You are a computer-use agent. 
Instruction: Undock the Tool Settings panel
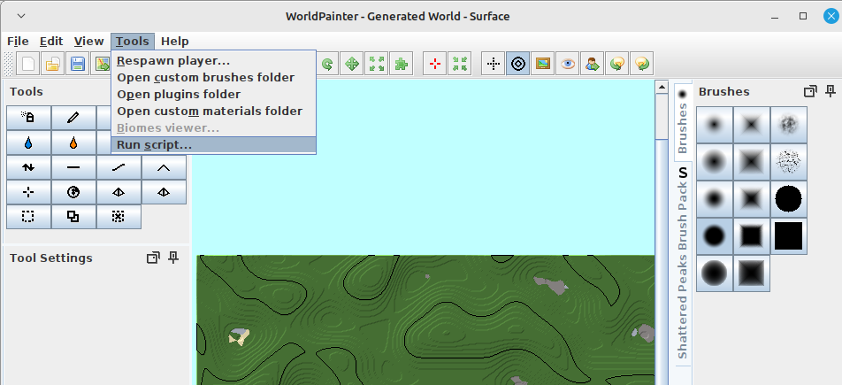(x=153, y=258)
